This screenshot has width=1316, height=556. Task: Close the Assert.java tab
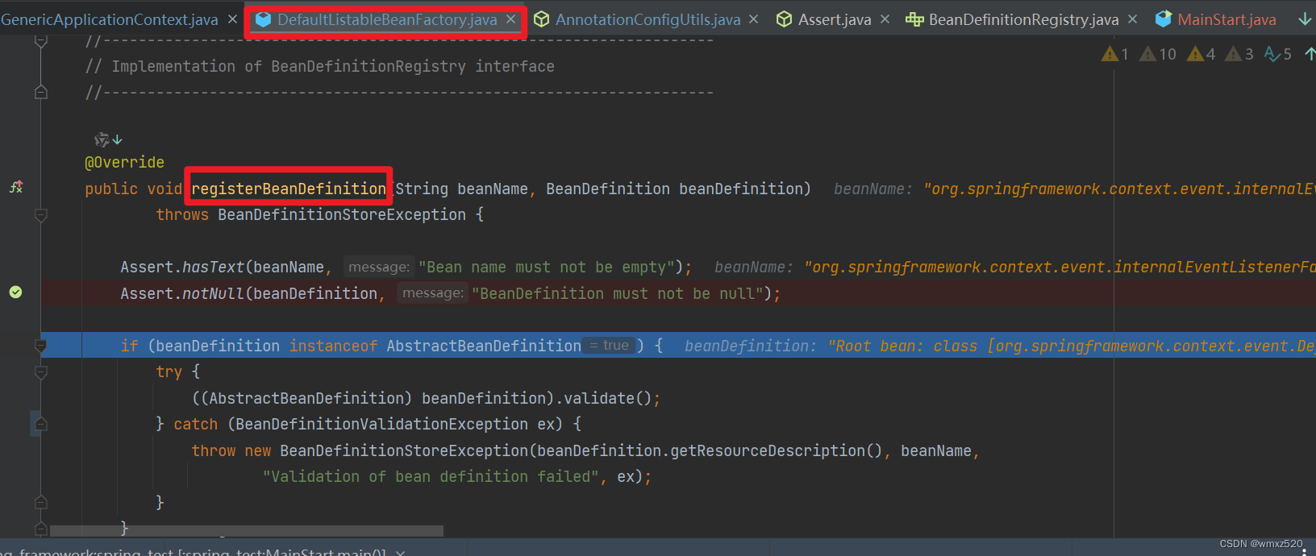[885, 19]
